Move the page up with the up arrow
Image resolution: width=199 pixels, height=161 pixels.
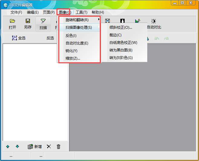coord(8,147)
